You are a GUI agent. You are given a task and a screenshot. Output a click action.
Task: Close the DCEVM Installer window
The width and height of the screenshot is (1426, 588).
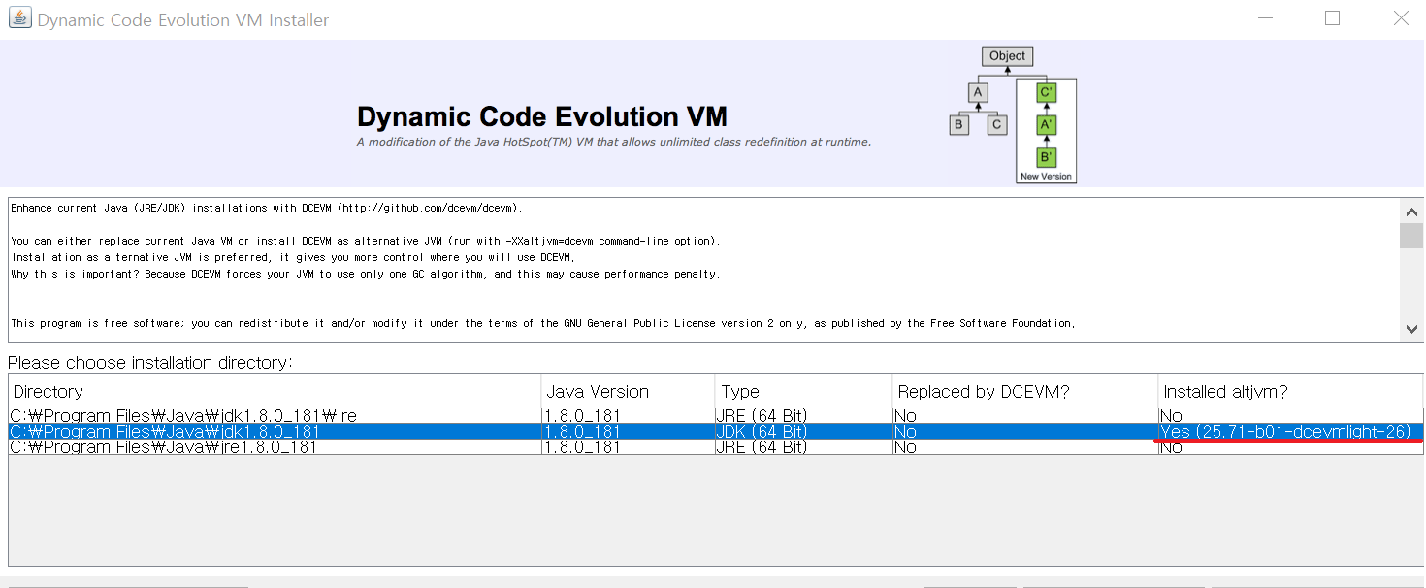click(x=1400, y=18)
